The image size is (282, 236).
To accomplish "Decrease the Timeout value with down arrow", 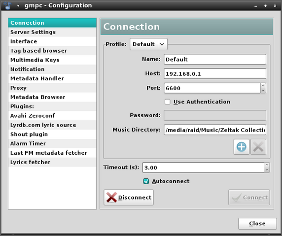I will [267, 170].
